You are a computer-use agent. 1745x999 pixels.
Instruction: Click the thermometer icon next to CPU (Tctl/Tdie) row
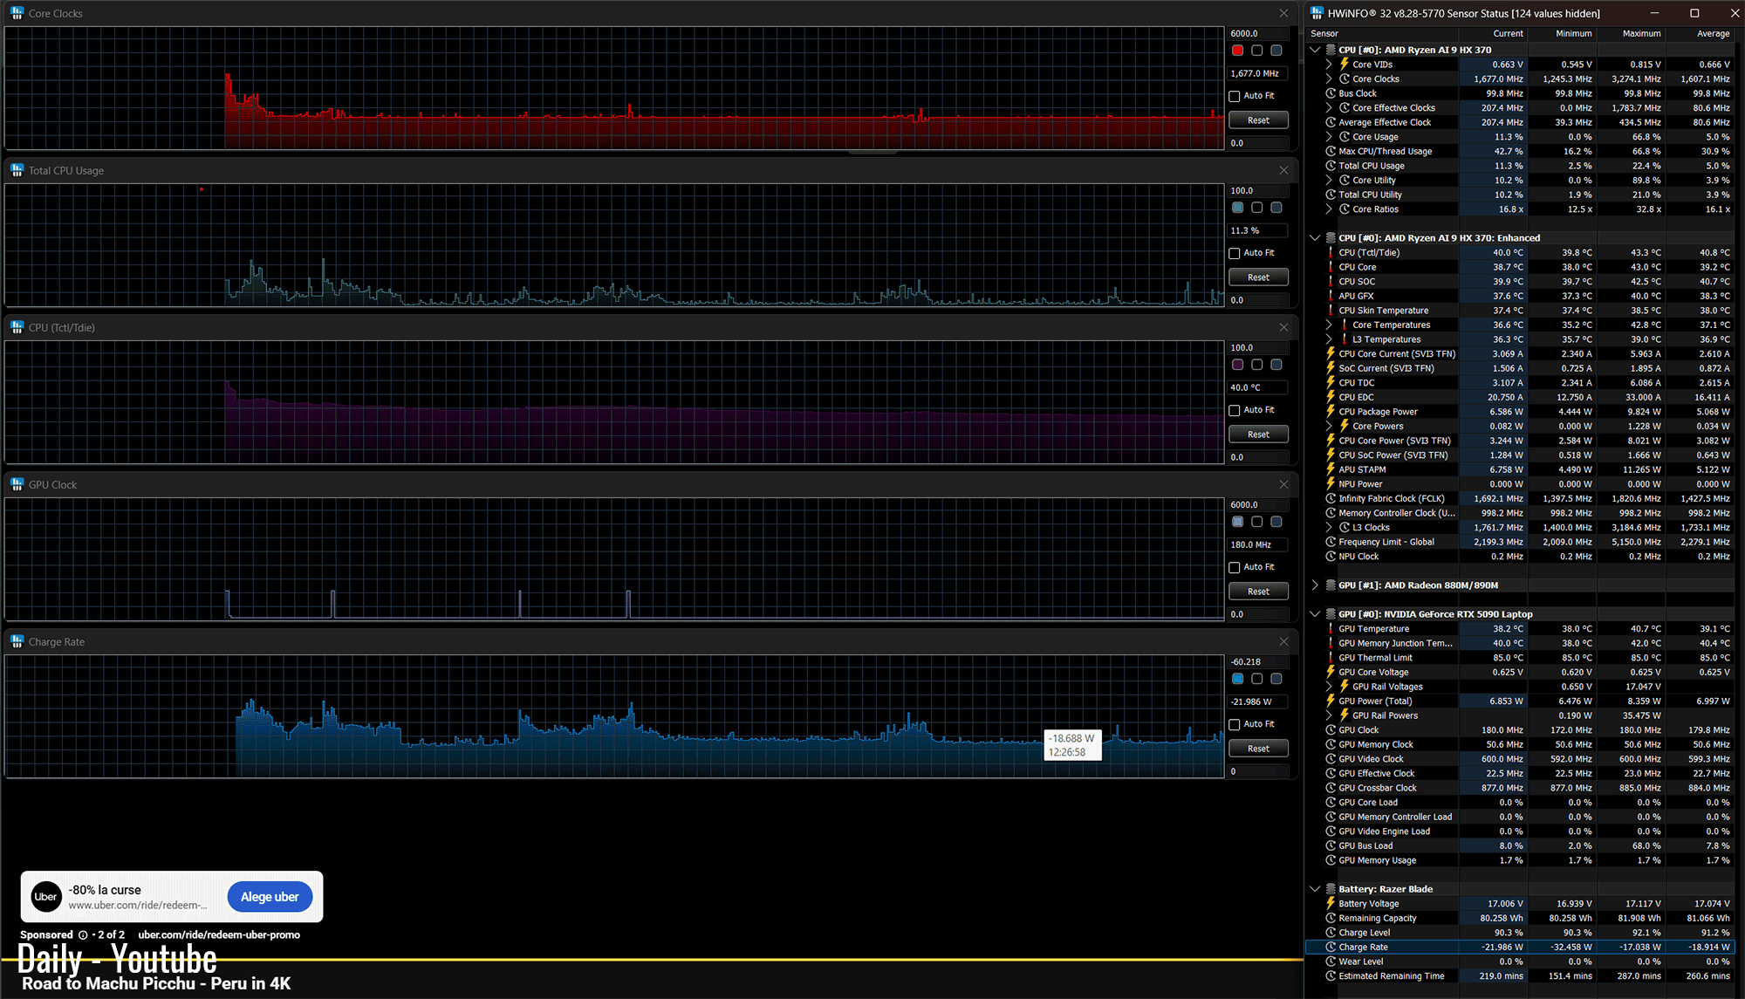click(x=1331, y=253)
